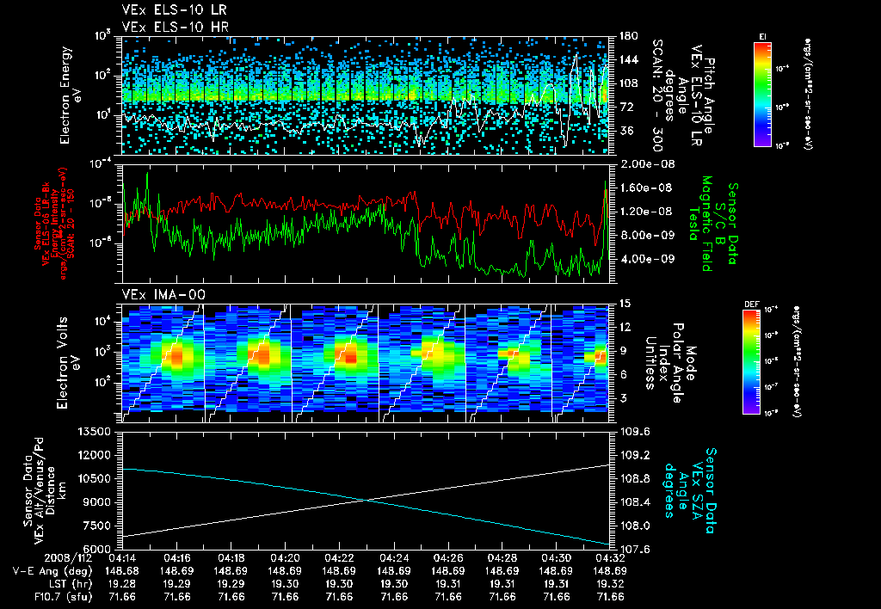
Task: Click the 'LST (hr)' row label
Action: pyautogui.click(x=69, y=584)
